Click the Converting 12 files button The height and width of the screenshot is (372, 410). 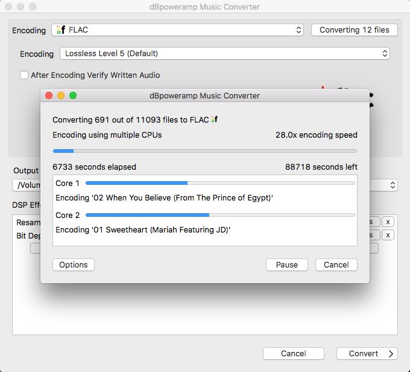click(355, 30)
